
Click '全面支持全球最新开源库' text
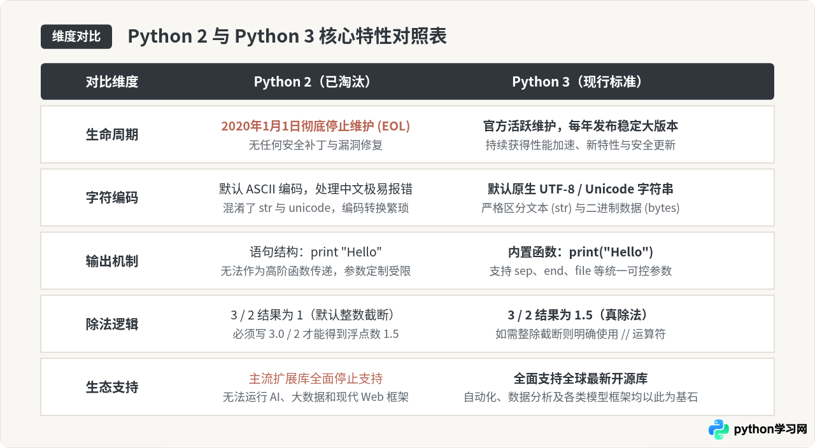(580, 378)
